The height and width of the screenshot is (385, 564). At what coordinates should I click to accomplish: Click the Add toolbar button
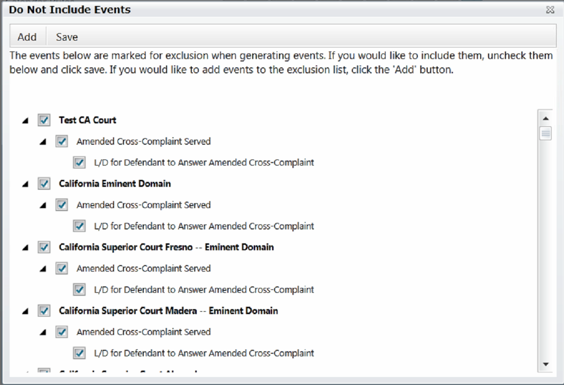pyautogui.click(x=27, y=37)
